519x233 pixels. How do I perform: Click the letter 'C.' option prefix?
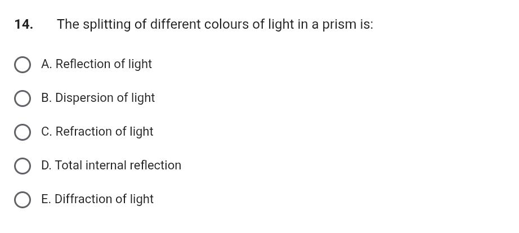(x=47, y=132)
